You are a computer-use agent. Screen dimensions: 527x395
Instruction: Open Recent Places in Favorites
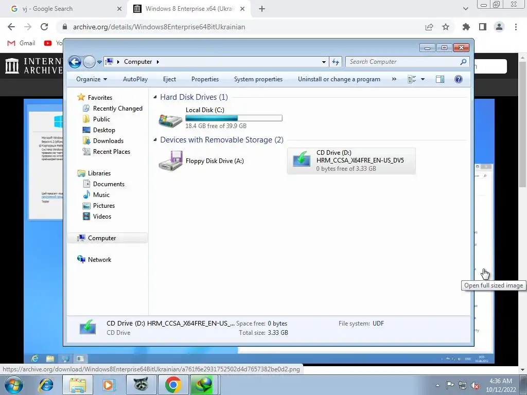[112, 152]
